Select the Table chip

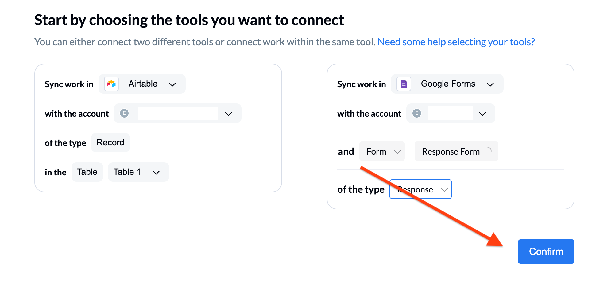coord(87,172)
